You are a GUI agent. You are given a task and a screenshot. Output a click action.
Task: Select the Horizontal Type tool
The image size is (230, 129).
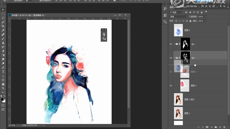click(3, 72)
